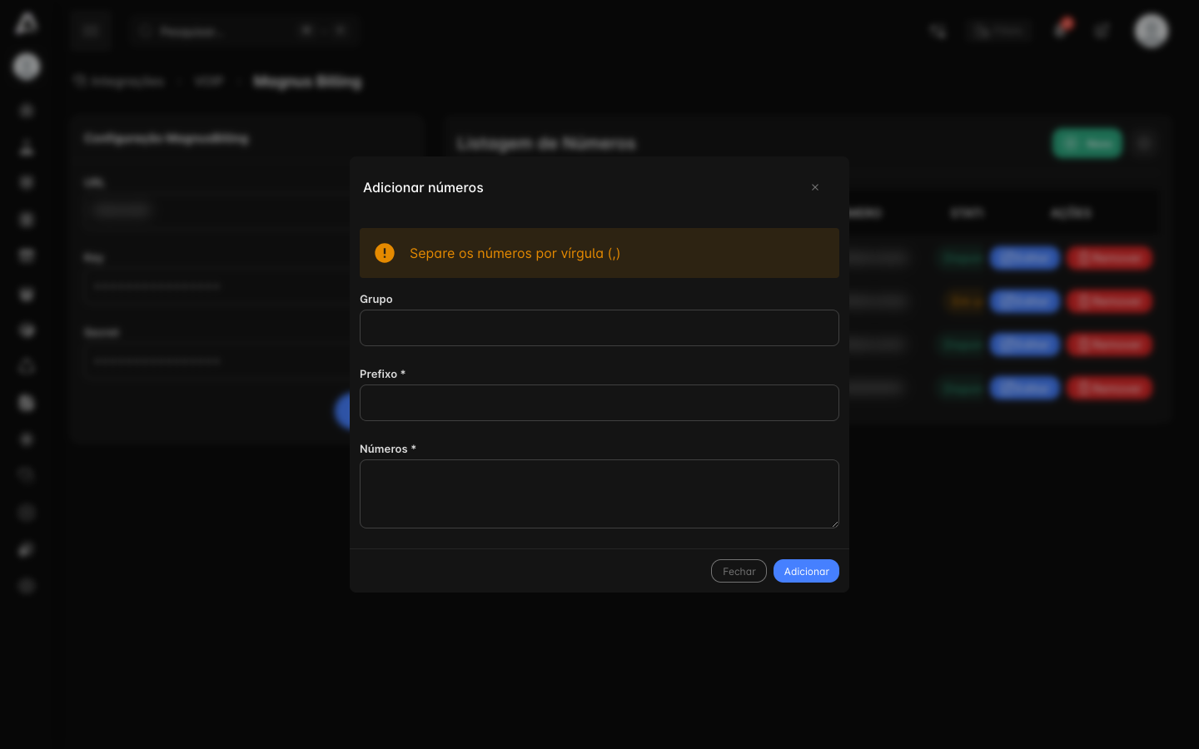This screenshot has height=749, width=1199.
Task: Click the 'Grupo' field label
Action: click(x=376, y=299)
